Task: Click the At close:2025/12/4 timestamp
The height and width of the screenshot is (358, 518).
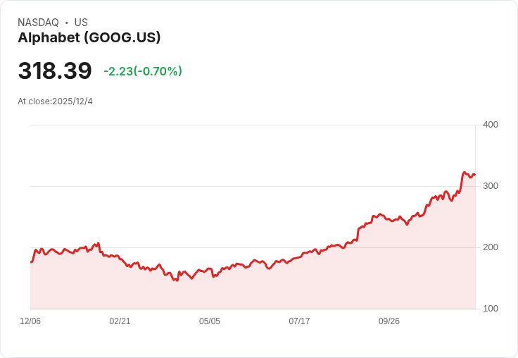Action: (55, 101)
